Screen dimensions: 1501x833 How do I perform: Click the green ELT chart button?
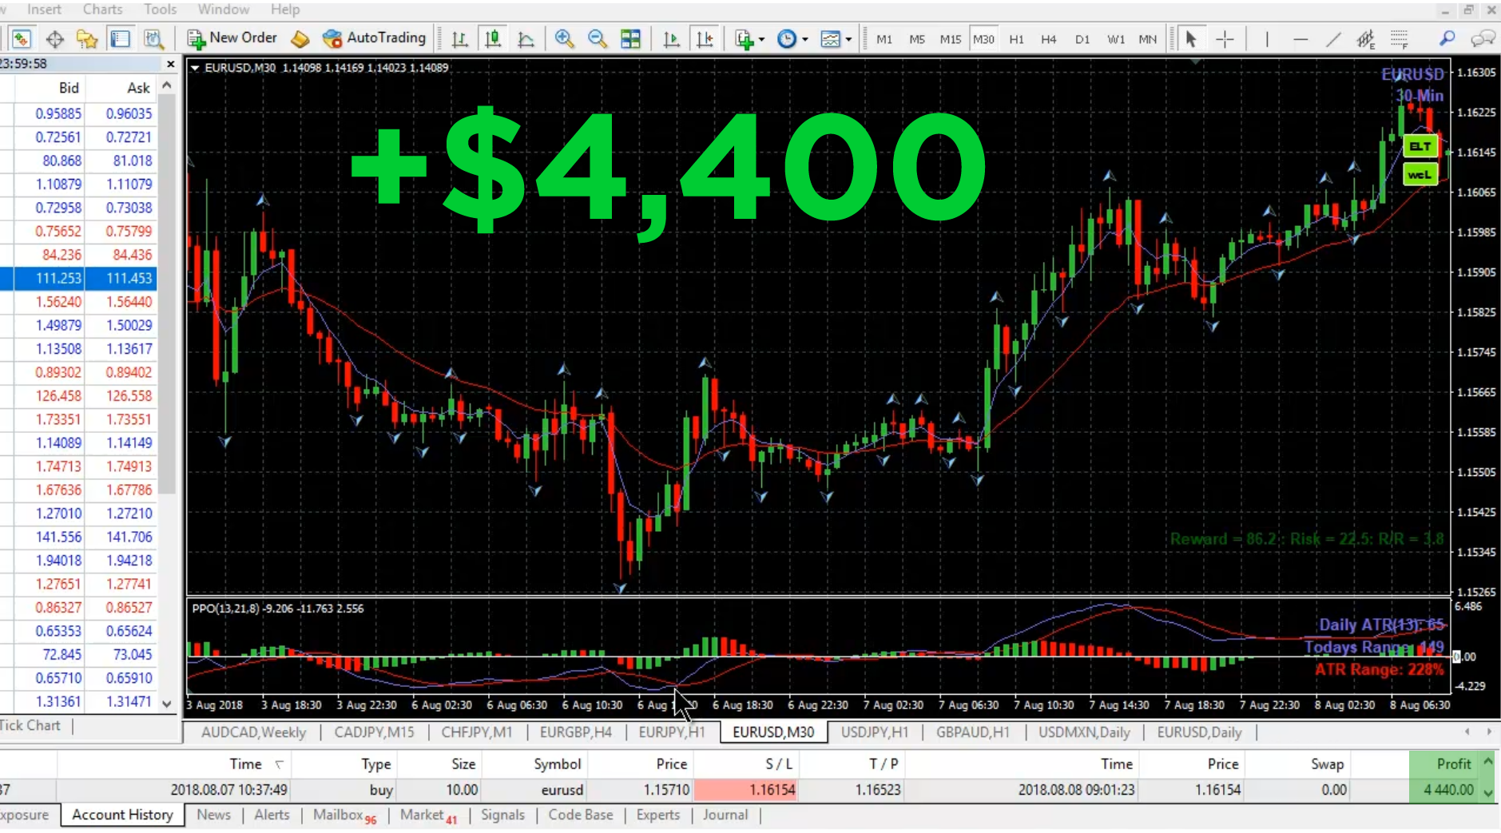(x=1420, y=146)
